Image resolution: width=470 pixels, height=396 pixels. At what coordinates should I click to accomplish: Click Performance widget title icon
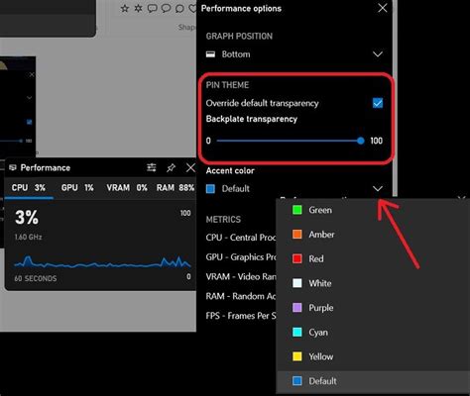pyautogui.click(x=13, y=167)
